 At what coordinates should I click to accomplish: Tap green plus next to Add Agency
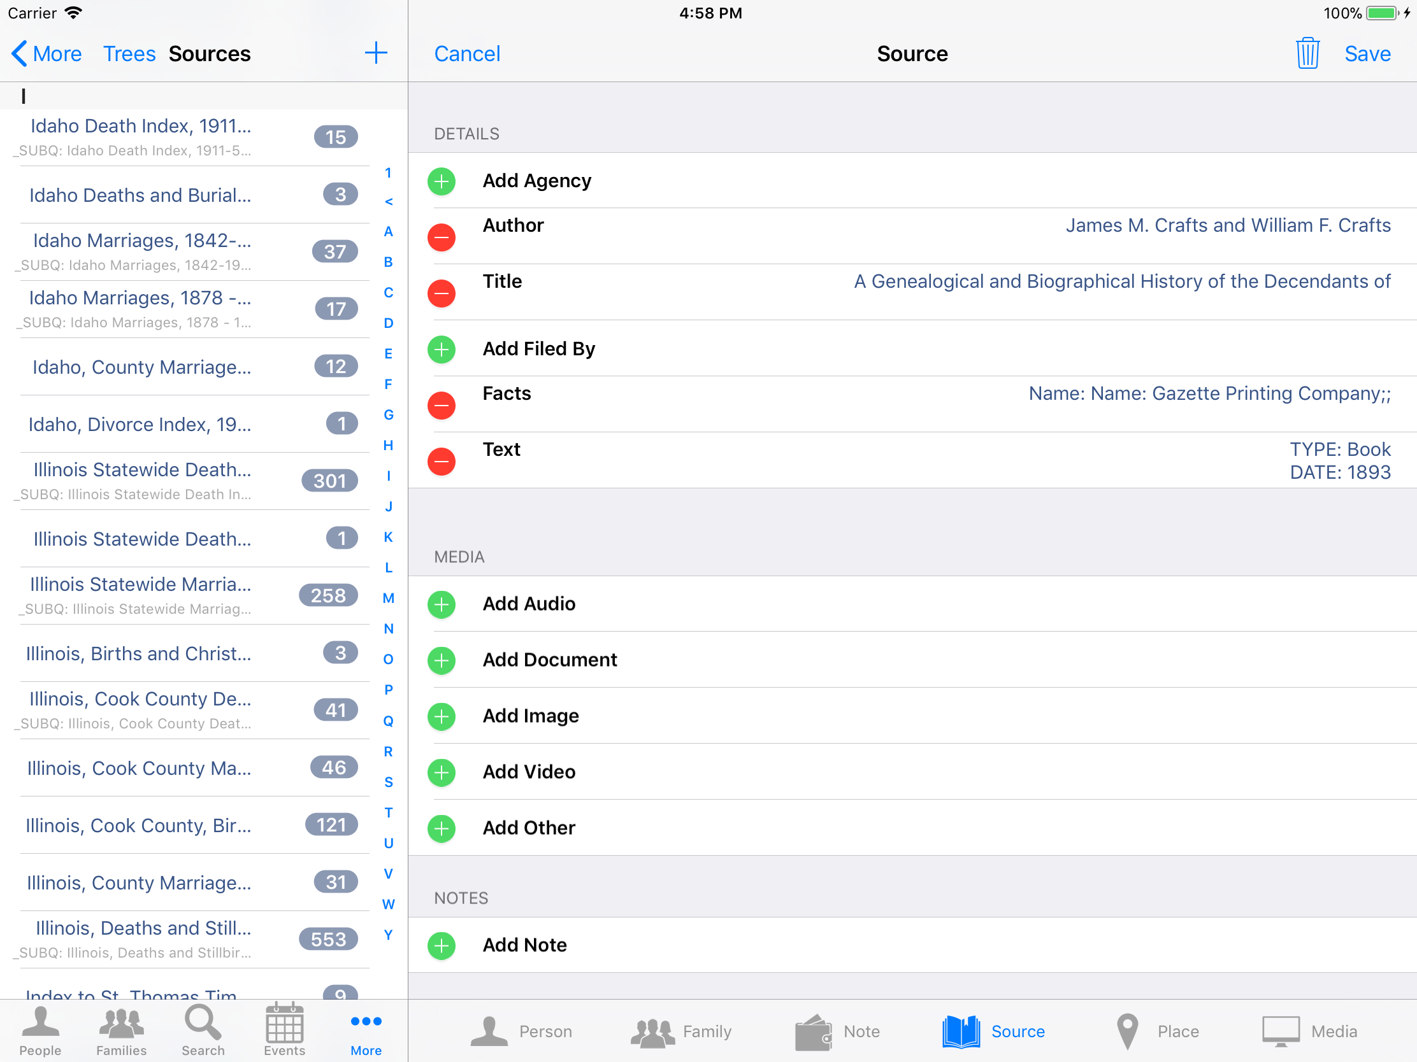coord(442,181)
